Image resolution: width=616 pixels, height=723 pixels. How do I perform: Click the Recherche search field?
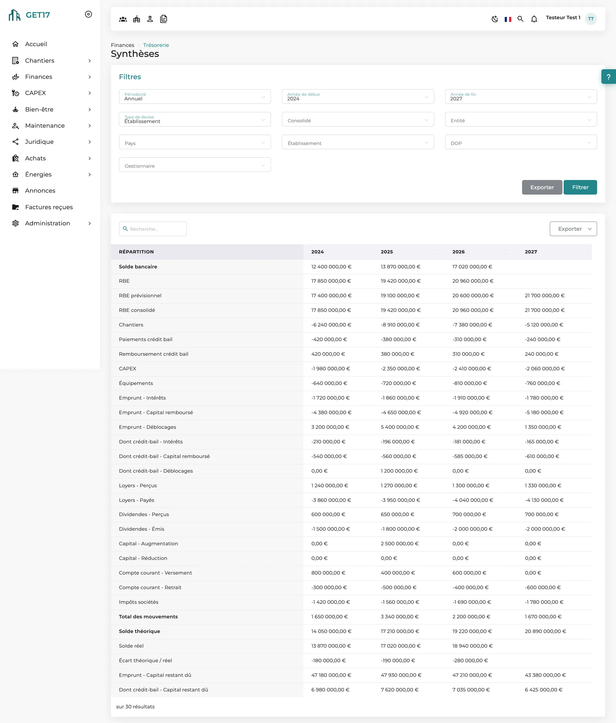tap(153, 229)
